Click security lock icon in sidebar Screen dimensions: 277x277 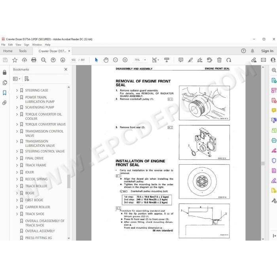[x=5, y=72]
